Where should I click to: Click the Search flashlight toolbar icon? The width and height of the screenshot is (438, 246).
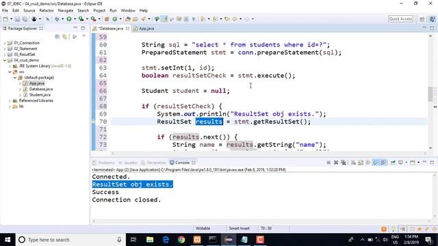pyautogui.click(x=143, y=19)
